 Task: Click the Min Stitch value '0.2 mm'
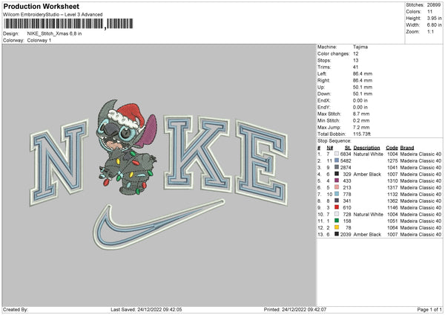pos(361,120)
